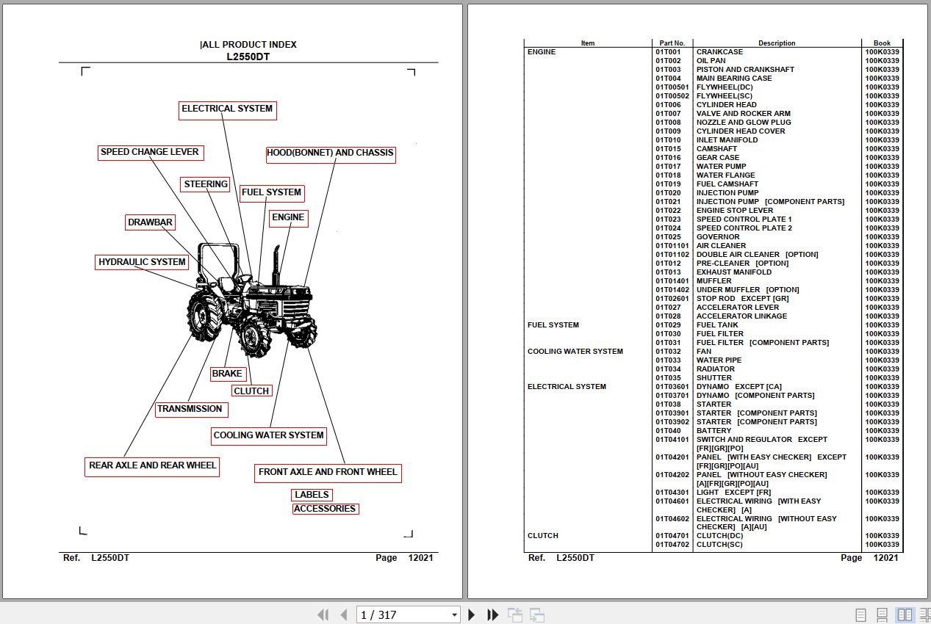Switch to continuous page view
This screenshot has height=624, width=931.
pyautogui.click(x=883, y=615)
